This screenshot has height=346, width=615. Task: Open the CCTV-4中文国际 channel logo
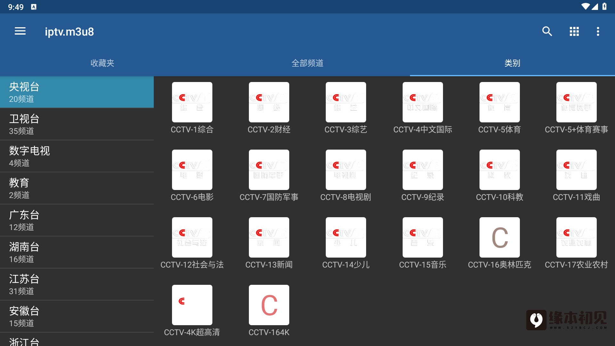pyautogui.click(x=423, y=102)
